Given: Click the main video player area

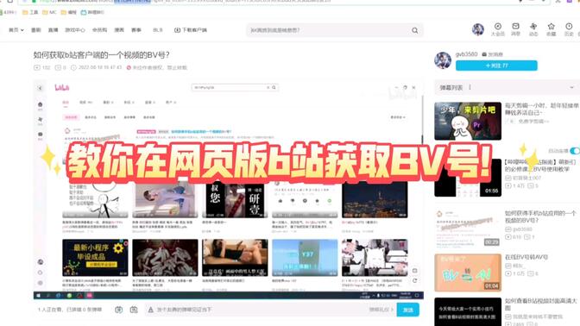Looking at the screenshot, I should tap(228, 190).
